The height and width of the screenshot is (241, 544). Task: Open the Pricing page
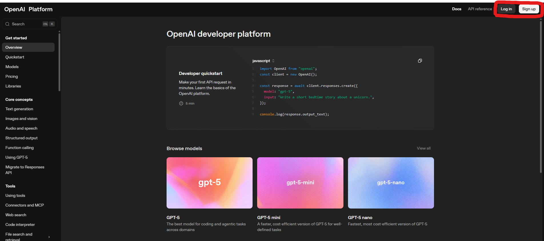pos(12,76)
